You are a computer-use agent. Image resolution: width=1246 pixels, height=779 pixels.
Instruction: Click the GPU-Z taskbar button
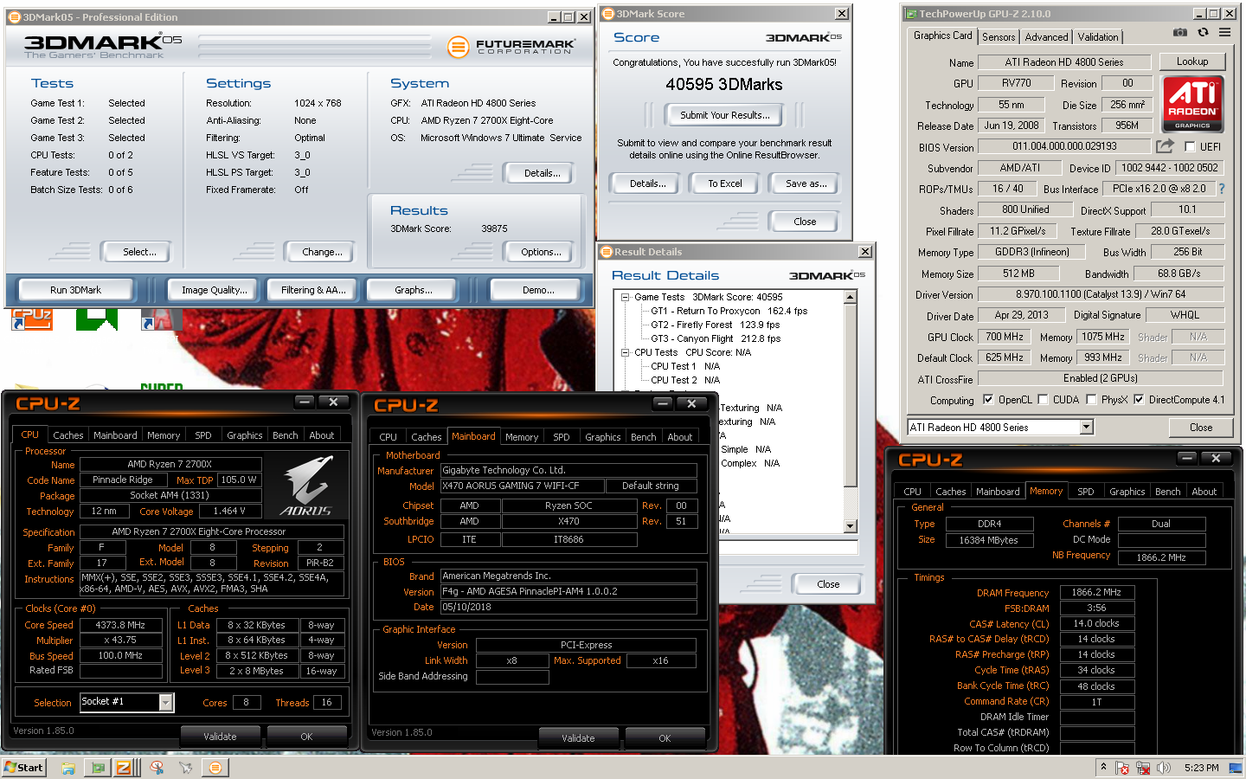[x=98, y=768]
